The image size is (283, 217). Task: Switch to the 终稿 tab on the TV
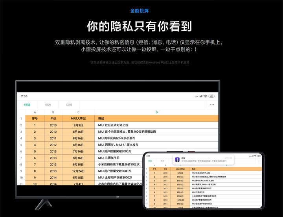point(27,105)
